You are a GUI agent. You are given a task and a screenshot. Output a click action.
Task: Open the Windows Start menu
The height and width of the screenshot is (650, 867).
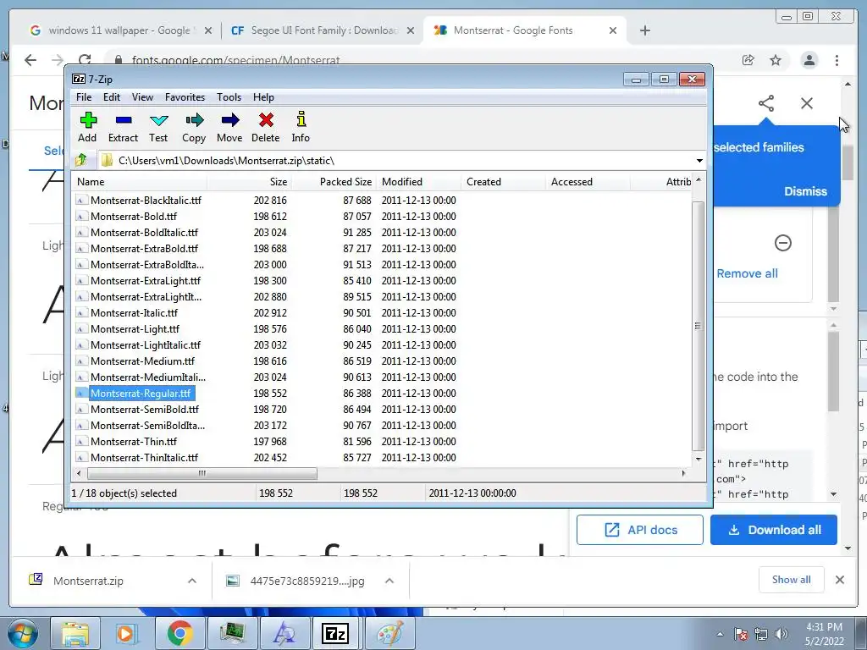[x=23, y=634]
